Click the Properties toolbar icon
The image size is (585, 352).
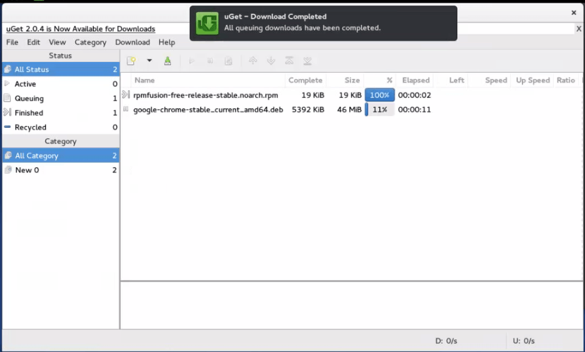[228, 61]
